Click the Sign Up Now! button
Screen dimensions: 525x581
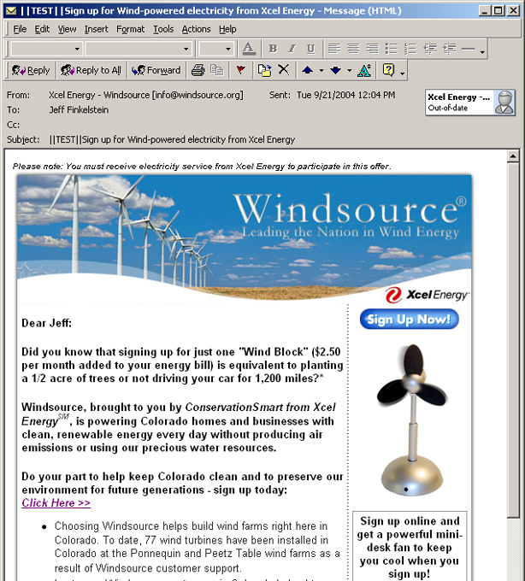(409, 319)
